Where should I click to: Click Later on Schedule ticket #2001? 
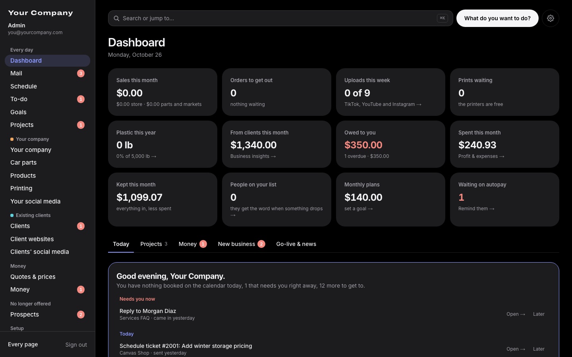tap(539, 349)
